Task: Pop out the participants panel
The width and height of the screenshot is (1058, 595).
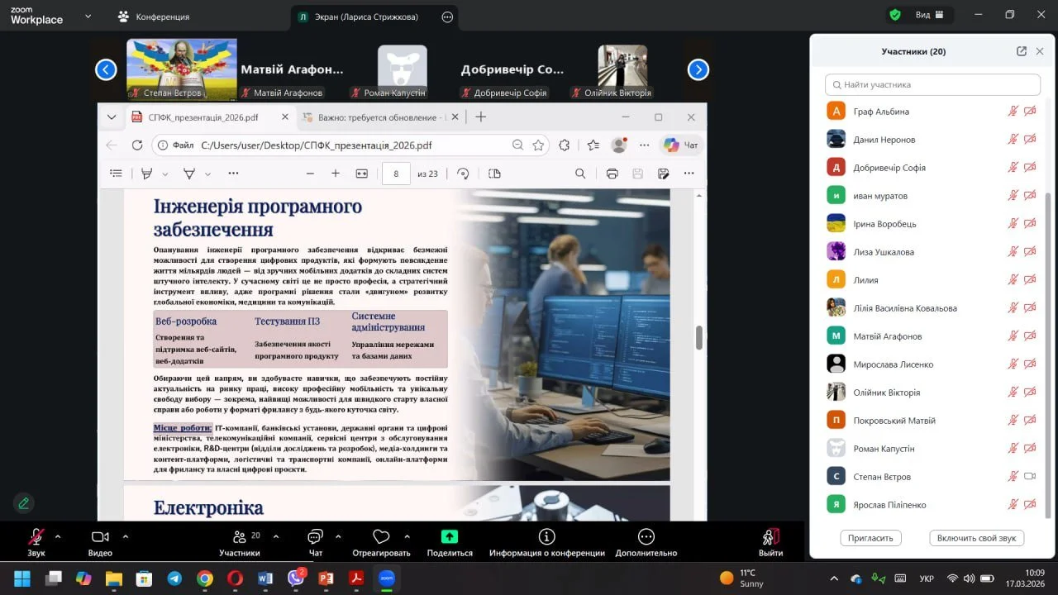Action: [1022, 51]
